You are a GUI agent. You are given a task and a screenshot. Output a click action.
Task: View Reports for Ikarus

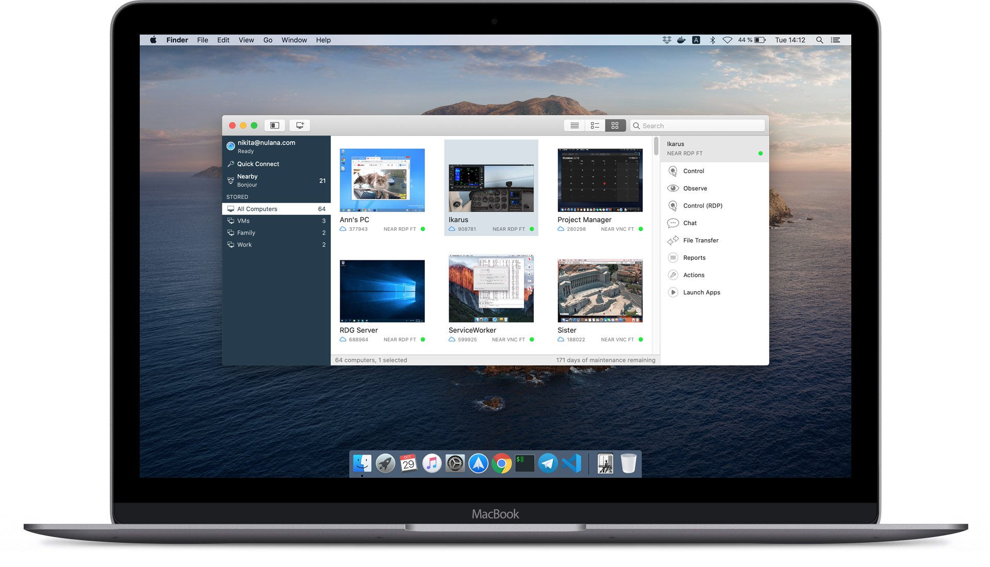692,257
